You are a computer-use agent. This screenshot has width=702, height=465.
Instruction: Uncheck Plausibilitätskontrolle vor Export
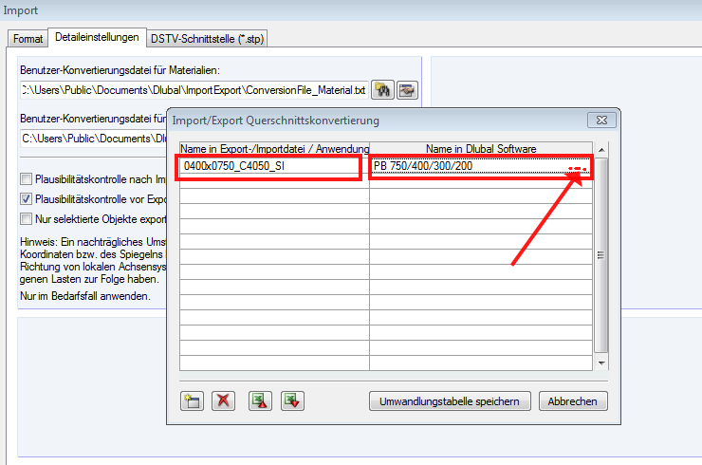(x=26, y=199)
